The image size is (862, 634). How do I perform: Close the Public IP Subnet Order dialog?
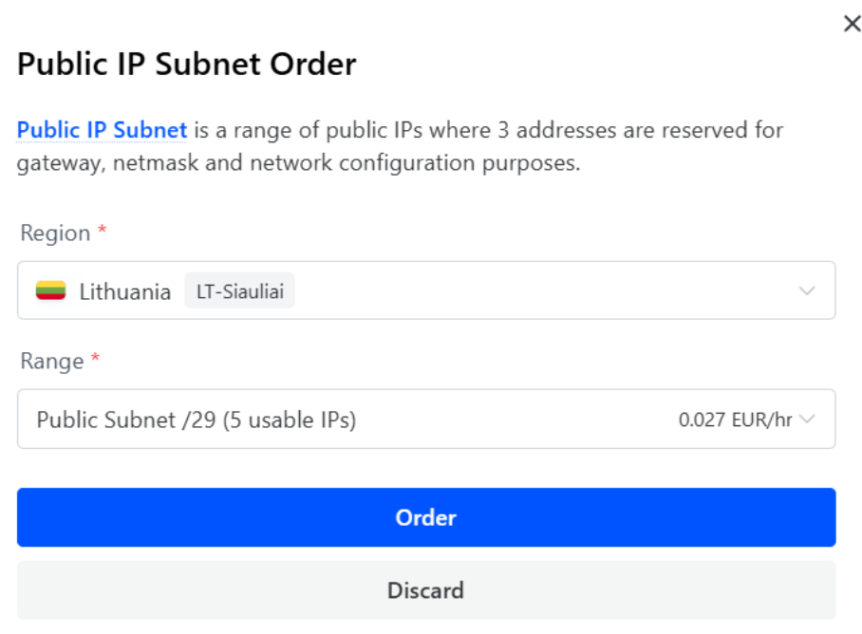point(852,24)
